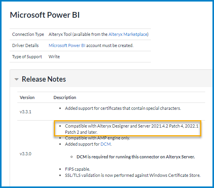Click the Type of Support label

(x=27, y=57)
